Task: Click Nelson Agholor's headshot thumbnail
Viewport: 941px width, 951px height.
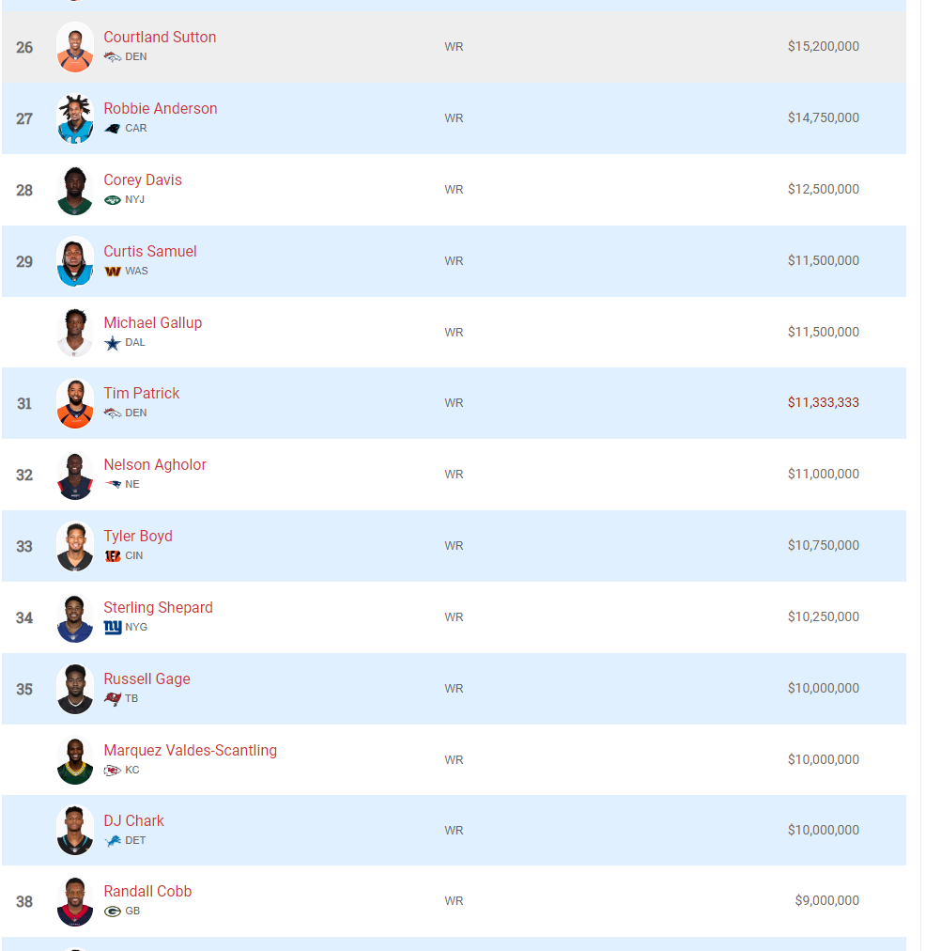Action: point(75,475)
